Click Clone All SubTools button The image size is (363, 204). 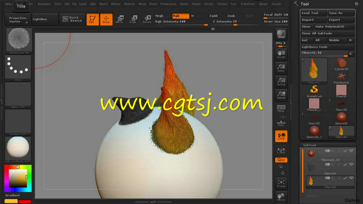(327, 33)
